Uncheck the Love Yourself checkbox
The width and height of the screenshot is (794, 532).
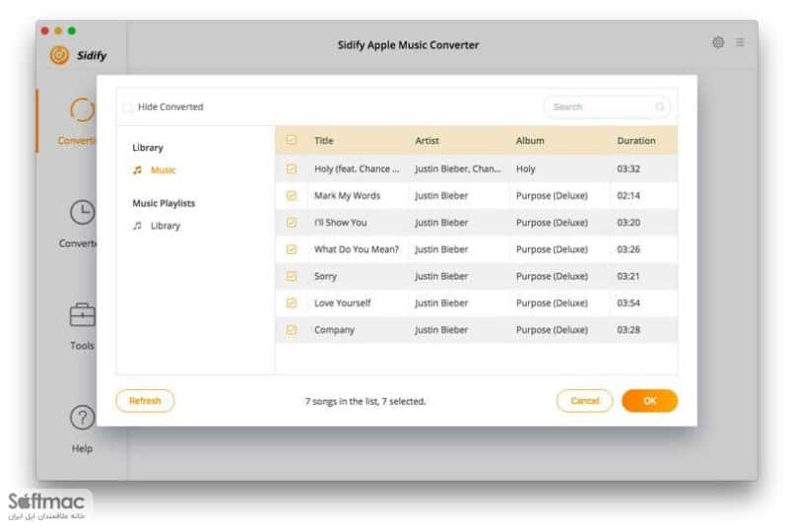[x=292, y=302]
